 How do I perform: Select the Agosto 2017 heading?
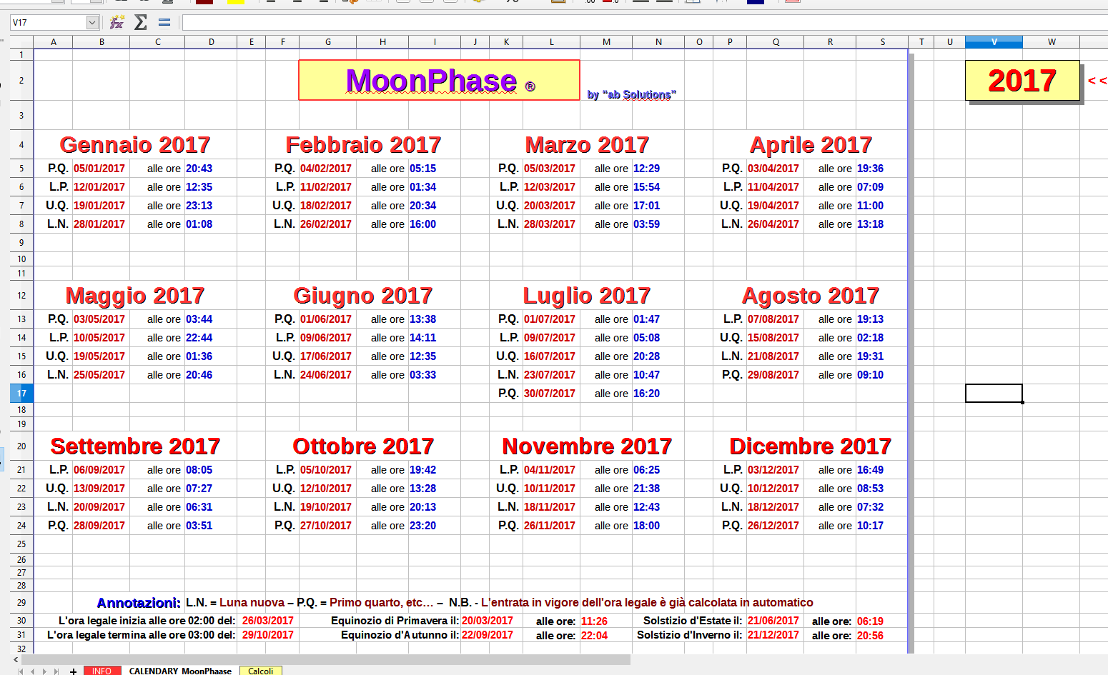point(811,296)
